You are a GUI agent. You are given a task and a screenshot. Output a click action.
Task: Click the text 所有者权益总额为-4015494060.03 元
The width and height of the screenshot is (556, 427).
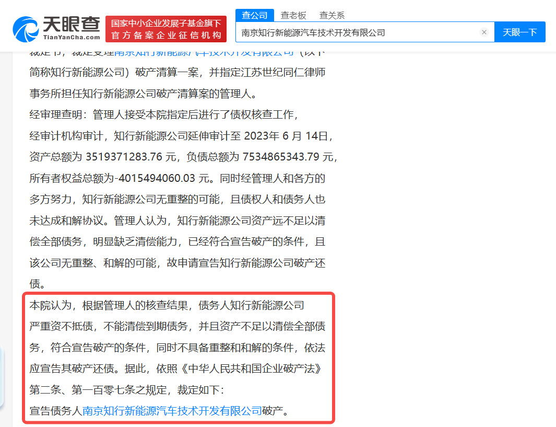[120, 178]
